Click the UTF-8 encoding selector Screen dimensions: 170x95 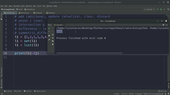pyautogui.click(x=131, y=94)
